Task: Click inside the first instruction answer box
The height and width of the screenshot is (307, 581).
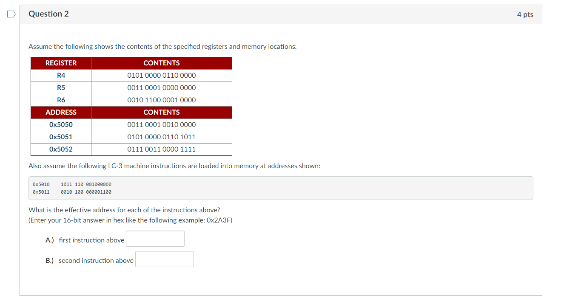Action: tap(155, 239)
